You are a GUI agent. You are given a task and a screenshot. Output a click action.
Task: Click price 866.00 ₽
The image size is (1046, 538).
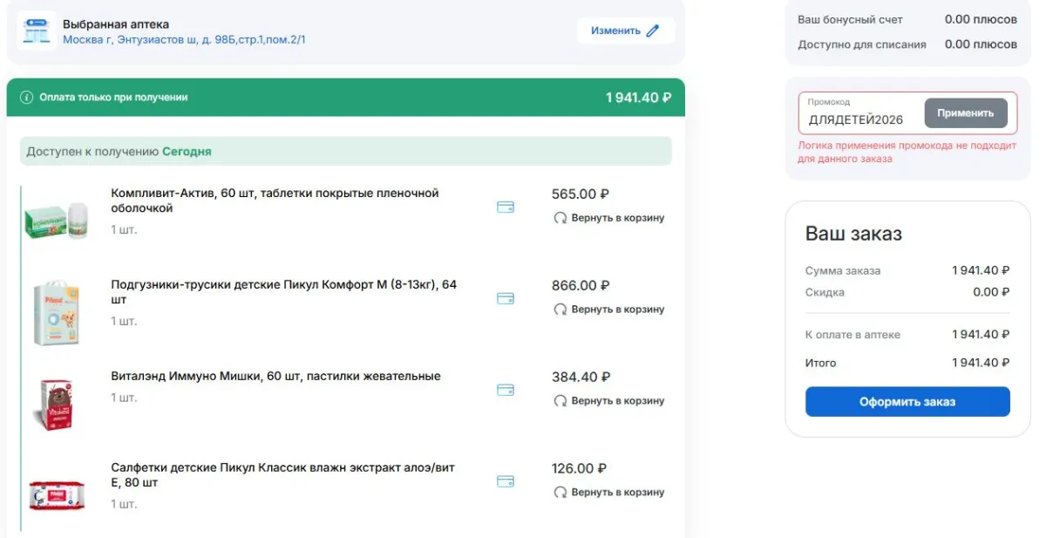pyautogui.click(x=581, y=285)
